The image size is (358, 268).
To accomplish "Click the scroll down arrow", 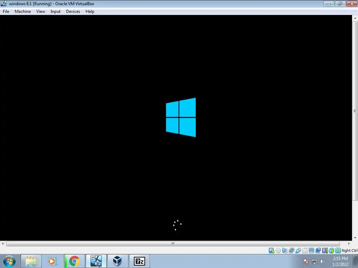I will [355, 238].
